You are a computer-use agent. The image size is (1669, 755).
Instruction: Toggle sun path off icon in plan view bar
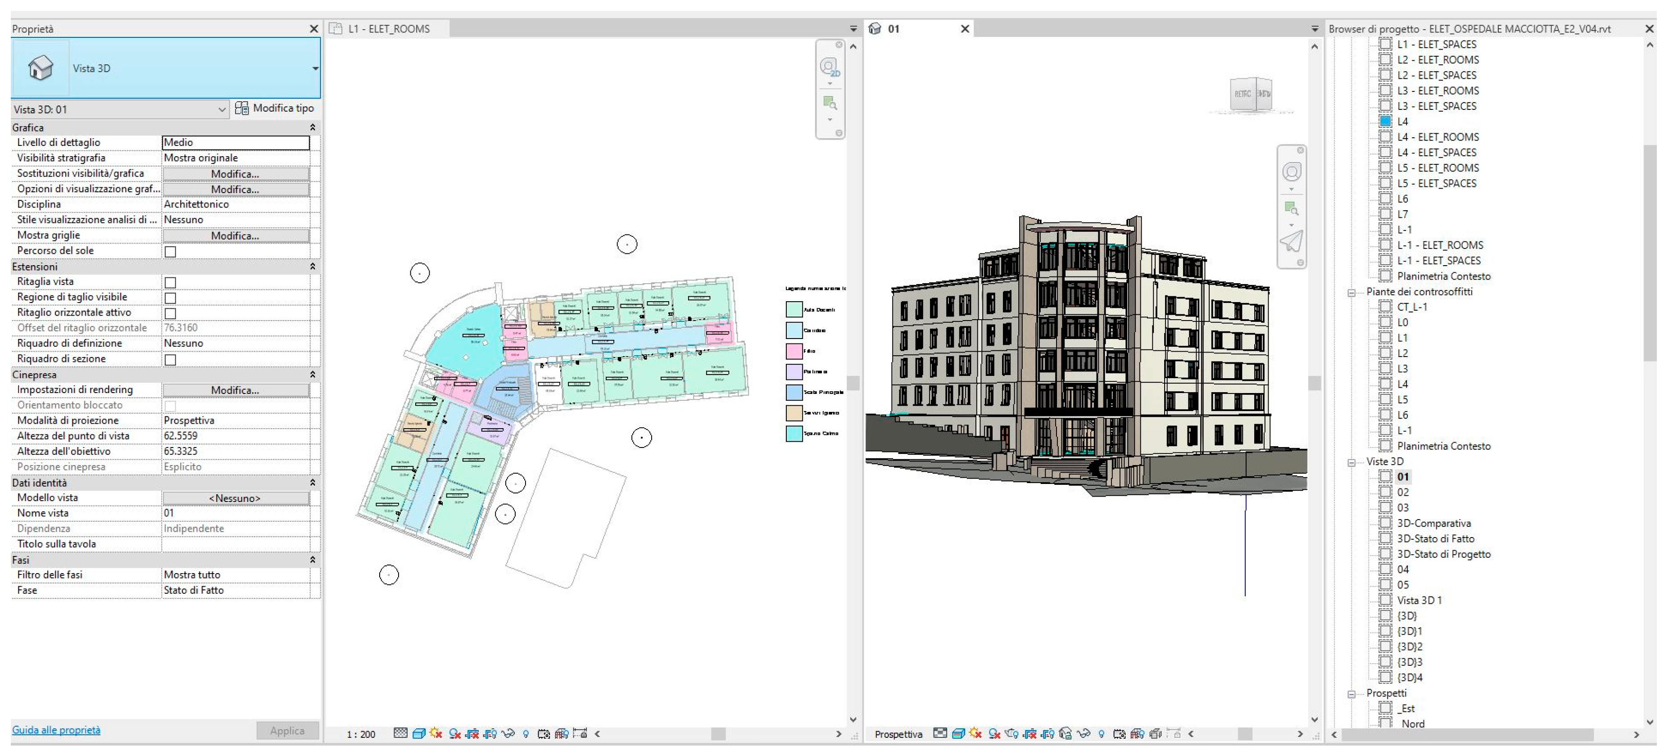click(436, 734)
